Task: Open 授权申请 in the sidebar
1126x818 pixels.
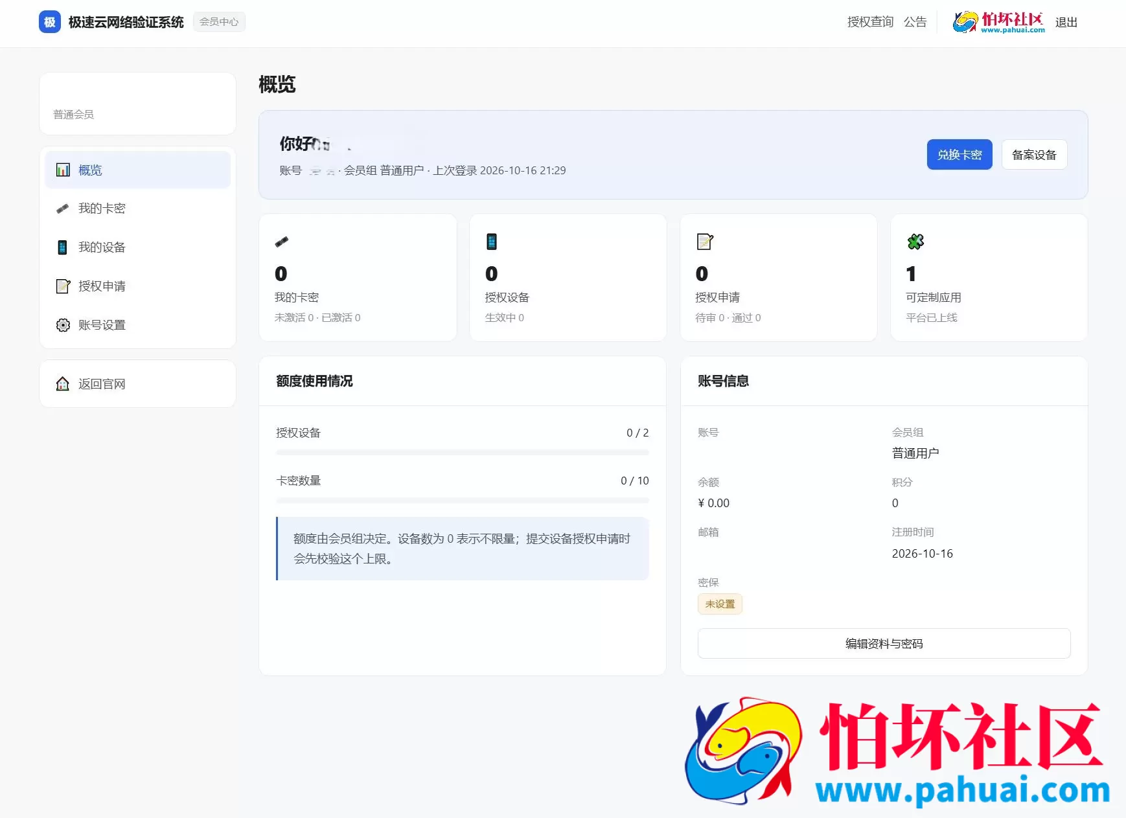Action: 138,286
